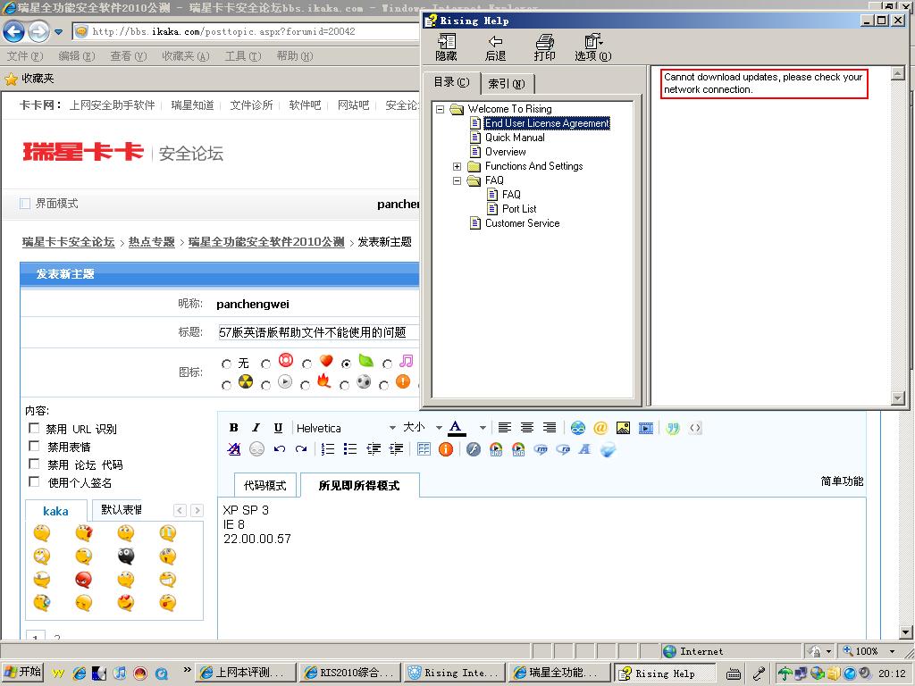Pick the font color A swatch
Viewport: 915px width, 686px height.
click(x=456, y=428)
